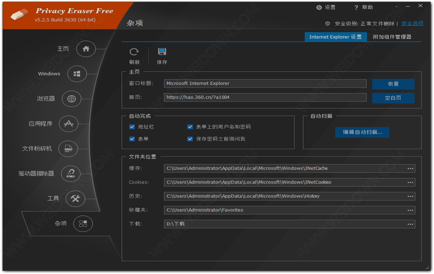The height and width of the screenshot is (274, 434).
Task: Browse for 收藏夹 favorites folder with ellipsis
Action: tap(410, 210)
